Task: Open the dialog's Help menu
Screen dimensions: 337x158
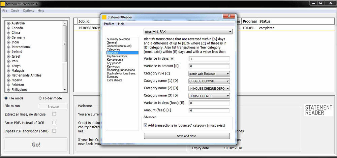Action: (x=121, y=24)
